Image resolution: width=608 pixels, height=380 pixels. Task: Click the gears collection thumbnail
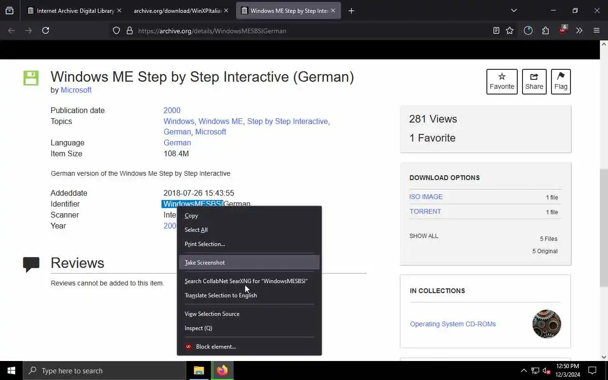[x=547, y=324]
